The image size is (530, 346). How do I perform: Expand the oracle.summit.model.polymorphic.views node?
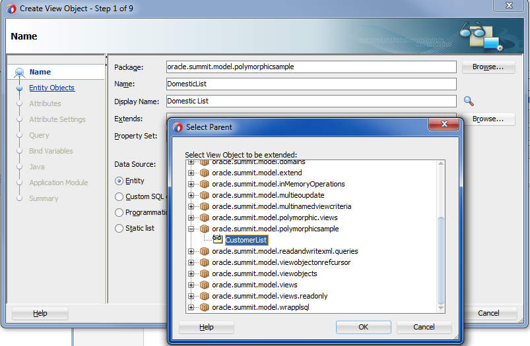coord(191,217)
